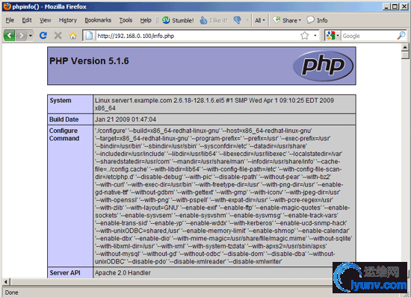This screenshot has width=411, height=297.
Task: Open the File menu
Action: point(10,20)
